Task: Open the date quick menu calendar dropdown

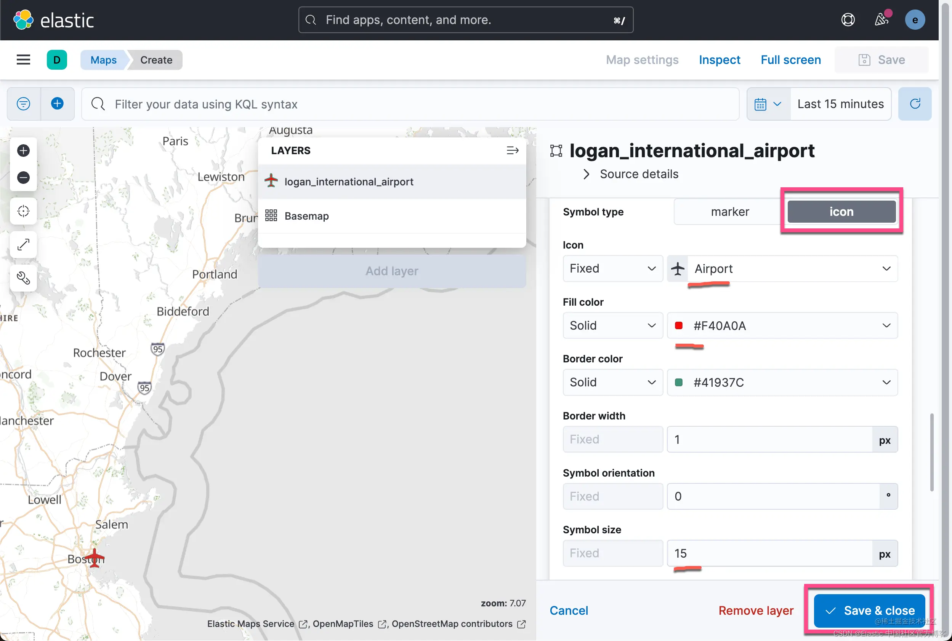Action: [768, 104]
